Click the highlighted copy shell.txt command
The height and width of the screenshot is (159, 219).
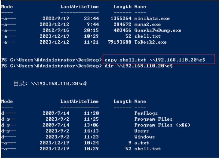pos(155,60)
